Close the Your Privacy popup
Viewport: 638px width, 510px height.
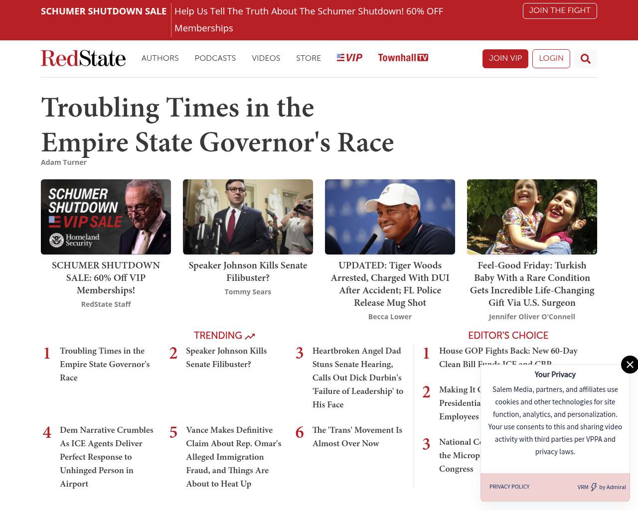(630, 365)
